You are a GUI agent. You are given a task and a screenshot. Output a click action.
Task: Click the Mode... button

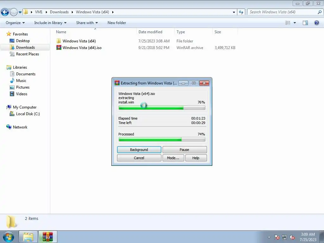point(173,158)
